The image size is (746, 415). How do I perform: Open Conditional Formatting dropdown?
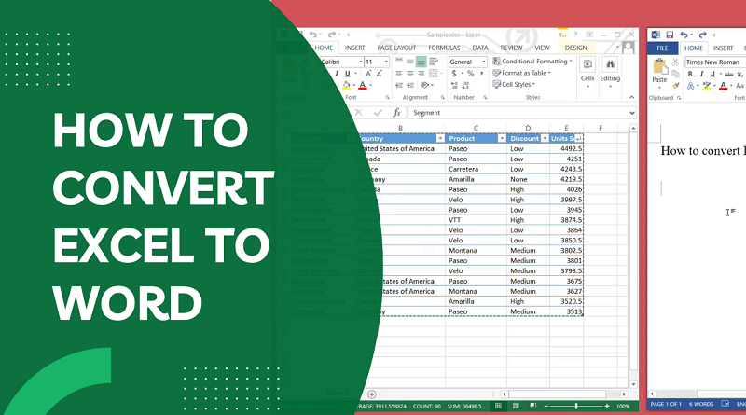(532, 62)
